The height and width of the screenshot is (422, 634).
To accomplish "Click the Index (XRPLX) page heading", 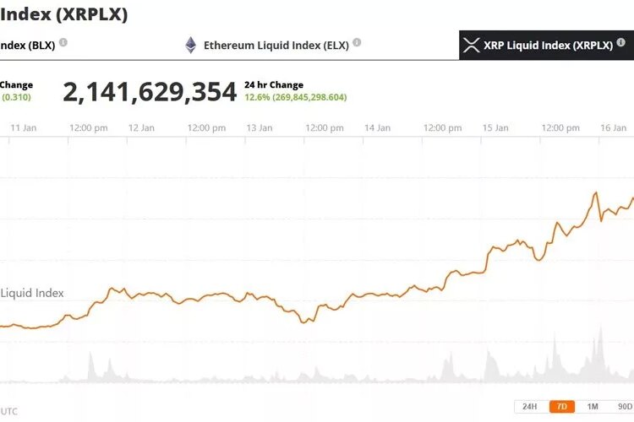I will click(64, 14).
